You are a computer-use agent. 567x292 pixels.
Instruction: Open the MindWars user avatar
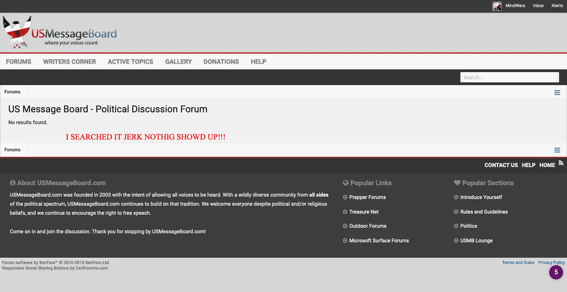click(497, 6)
